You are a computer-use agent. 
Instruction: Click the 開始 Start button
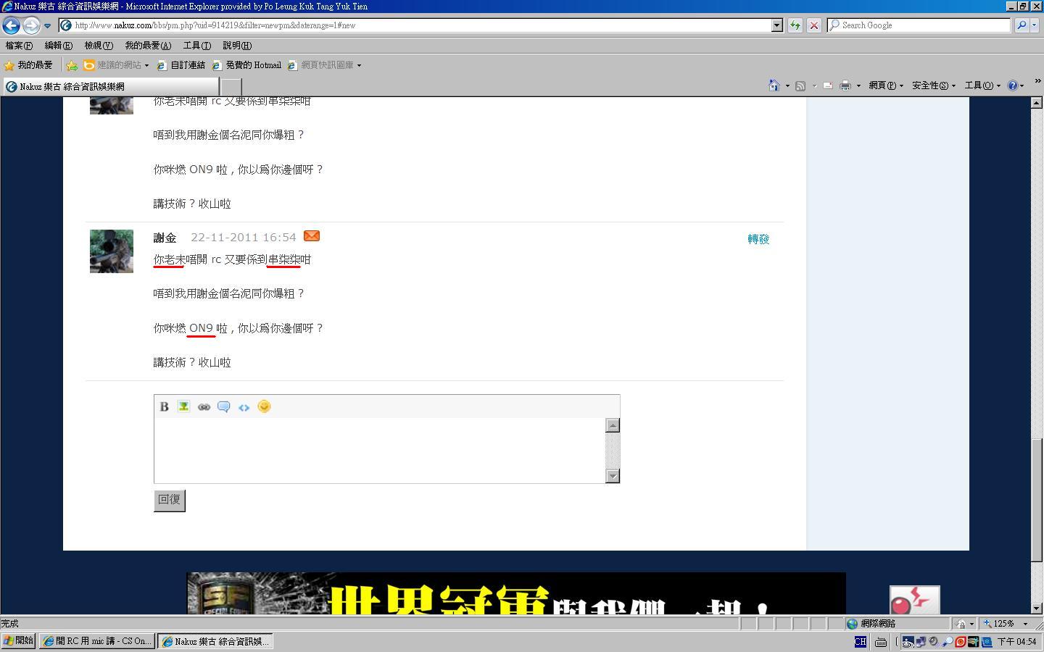19,641
